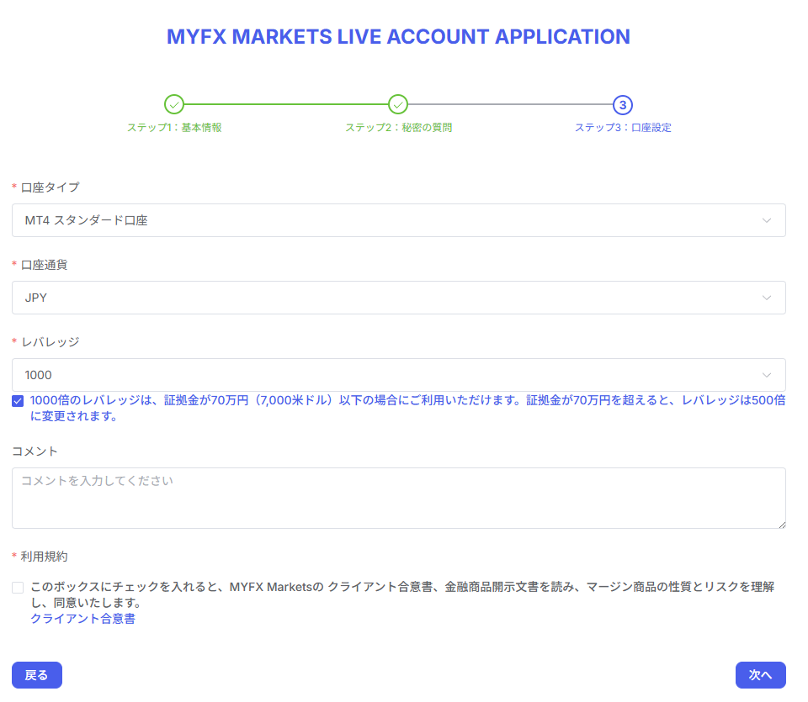Uncheck the 1000倍 leverage acknowledgment checkbox
This screenshot has width=808, height=702.
click(x=18, y=401)
